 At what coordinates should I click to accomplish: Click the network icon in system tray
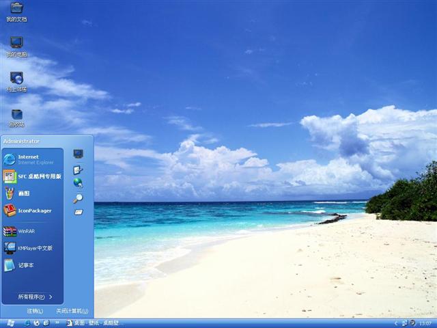click(x=405, y=323)
